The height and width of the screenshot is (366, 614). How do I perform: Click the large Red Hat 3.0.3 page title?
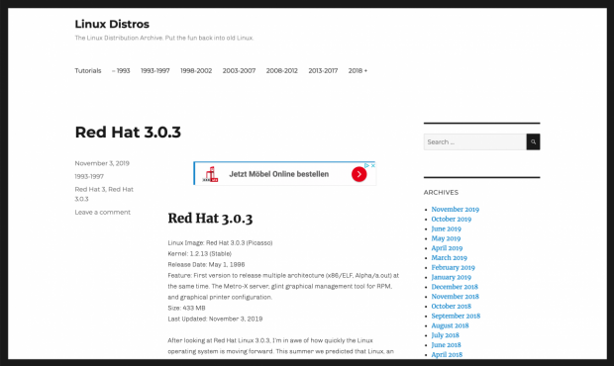tap(128, 133)
